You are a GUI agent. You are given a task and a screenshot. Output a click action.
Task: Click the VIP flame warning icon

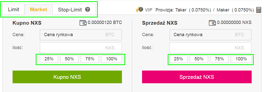(x=140, y=10)
